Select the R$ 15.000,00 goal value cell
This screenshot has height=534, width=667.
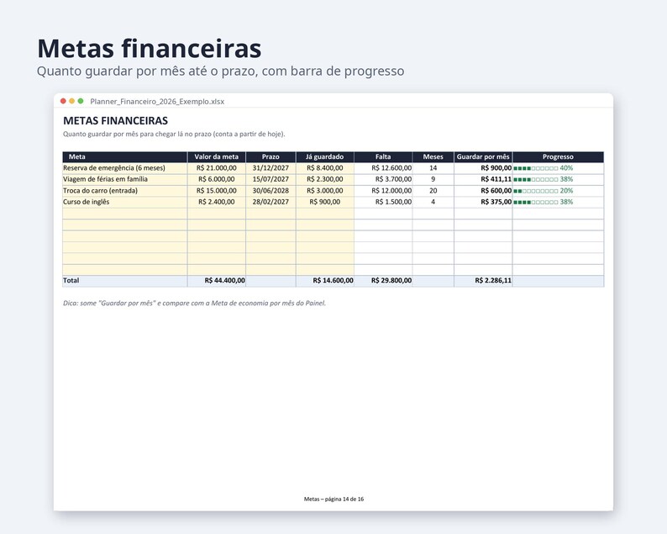pos(217,191)
